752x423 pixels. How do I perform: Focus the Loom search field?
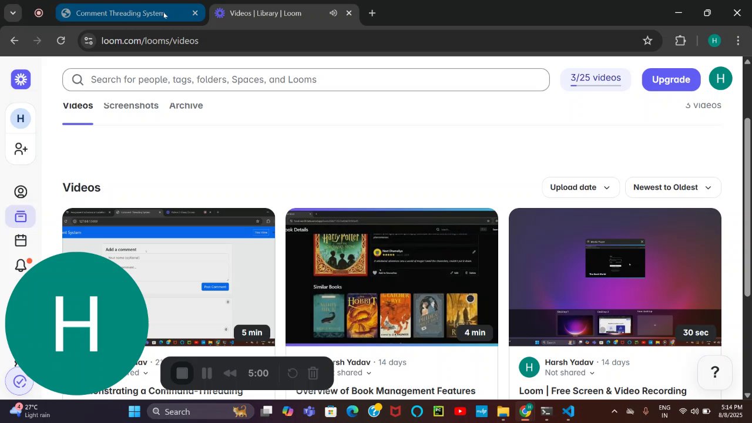pos(306,79)
